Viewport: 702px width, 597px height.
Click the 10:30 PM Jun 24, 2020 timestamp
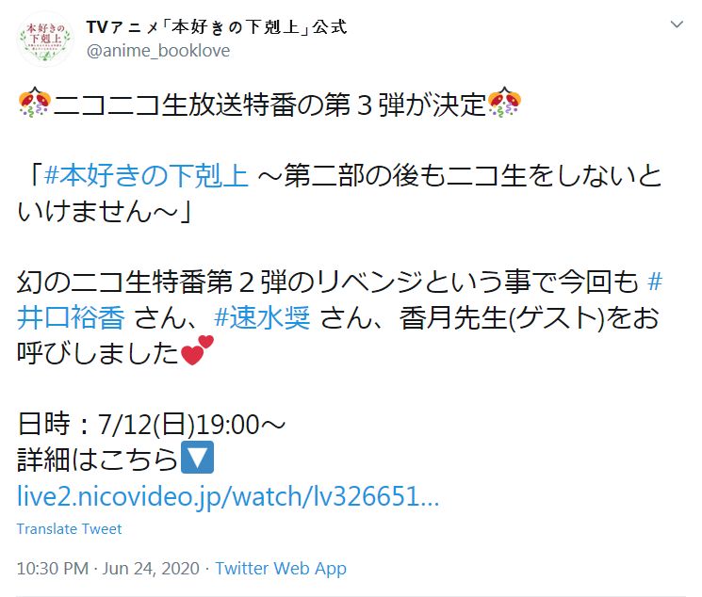[x=108, y=569]
